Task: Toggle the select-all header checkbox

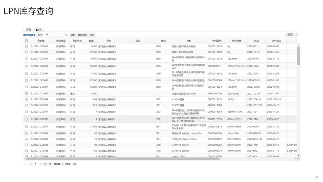Action: click(26, 41)
